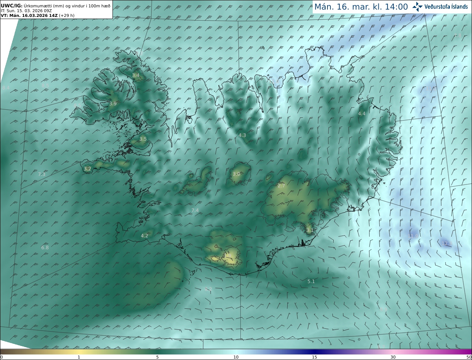Click the ocean value 5.1 south of Iceland
Image resolution: width=472 pixels, height=360 pixels.
311,282
